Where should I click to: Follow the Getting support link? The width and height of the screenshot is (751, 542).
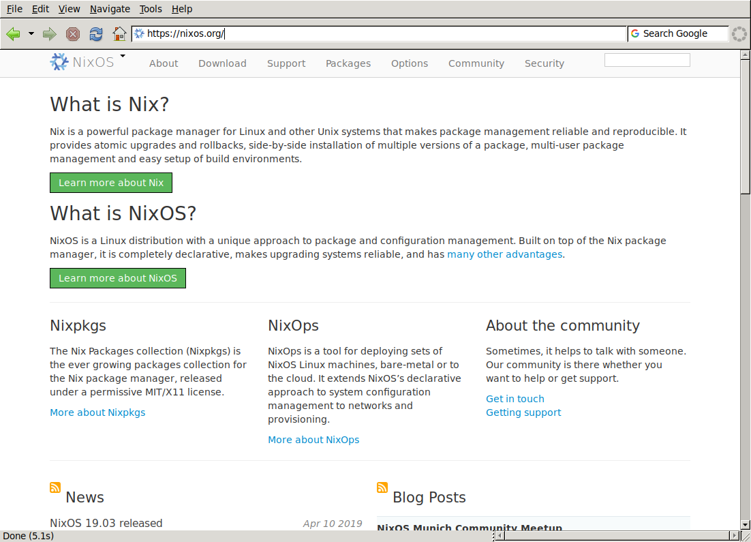tap(523, 412)
